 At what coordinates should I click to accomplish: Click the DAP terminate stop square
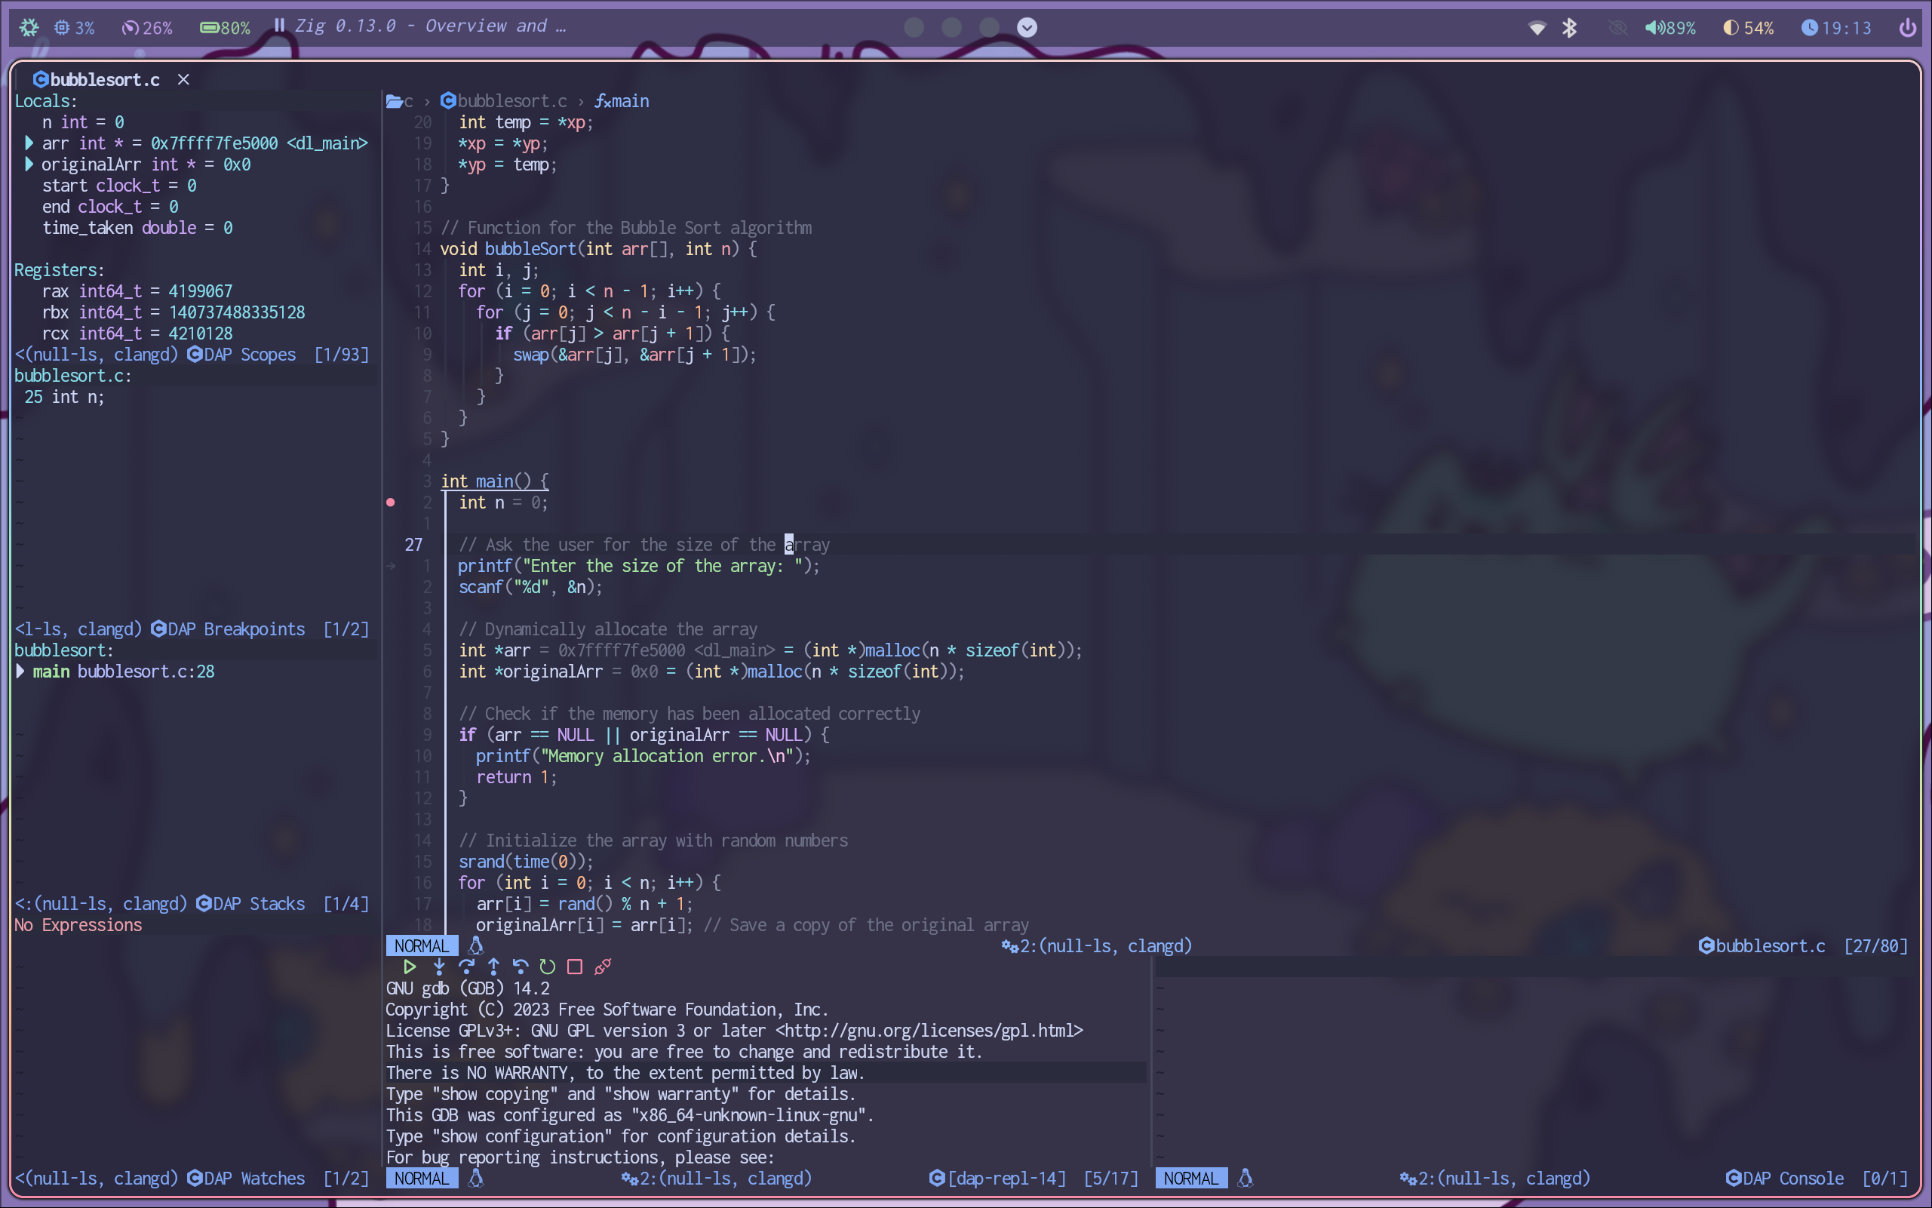(x=574, y=967)
